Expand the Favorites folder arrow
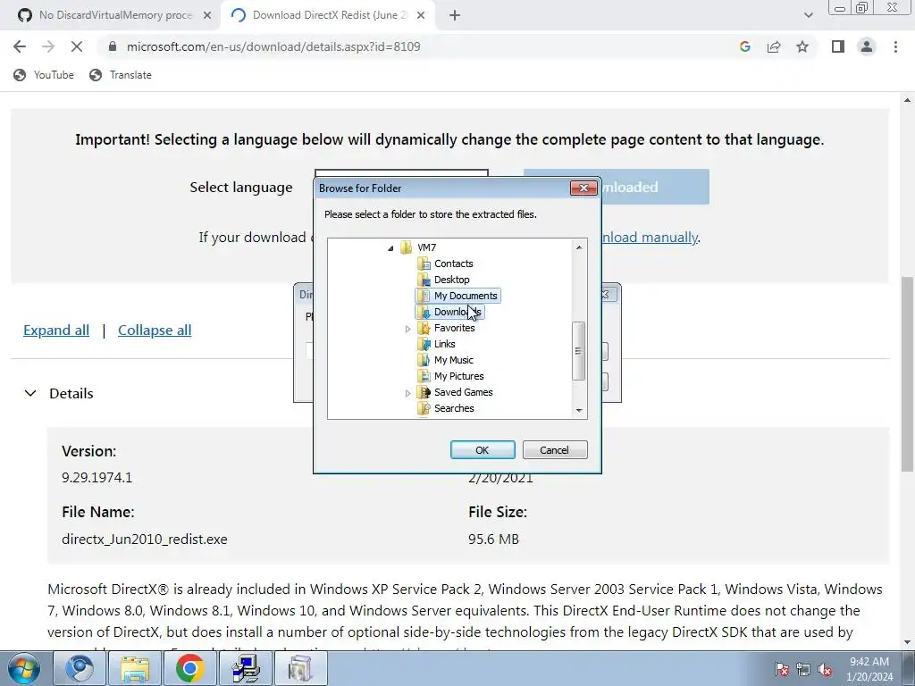This screenshot has width=915, height=686. coord(407,329)
